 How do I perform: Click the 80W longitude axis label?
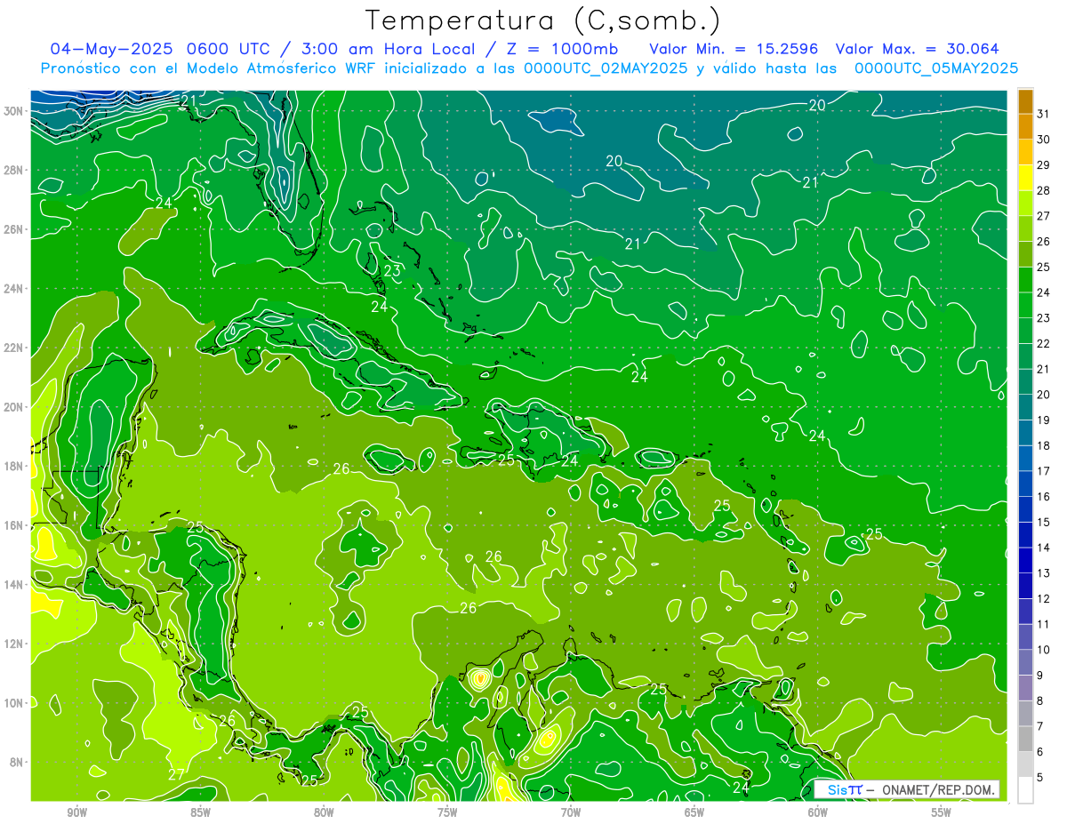point(324,812)
